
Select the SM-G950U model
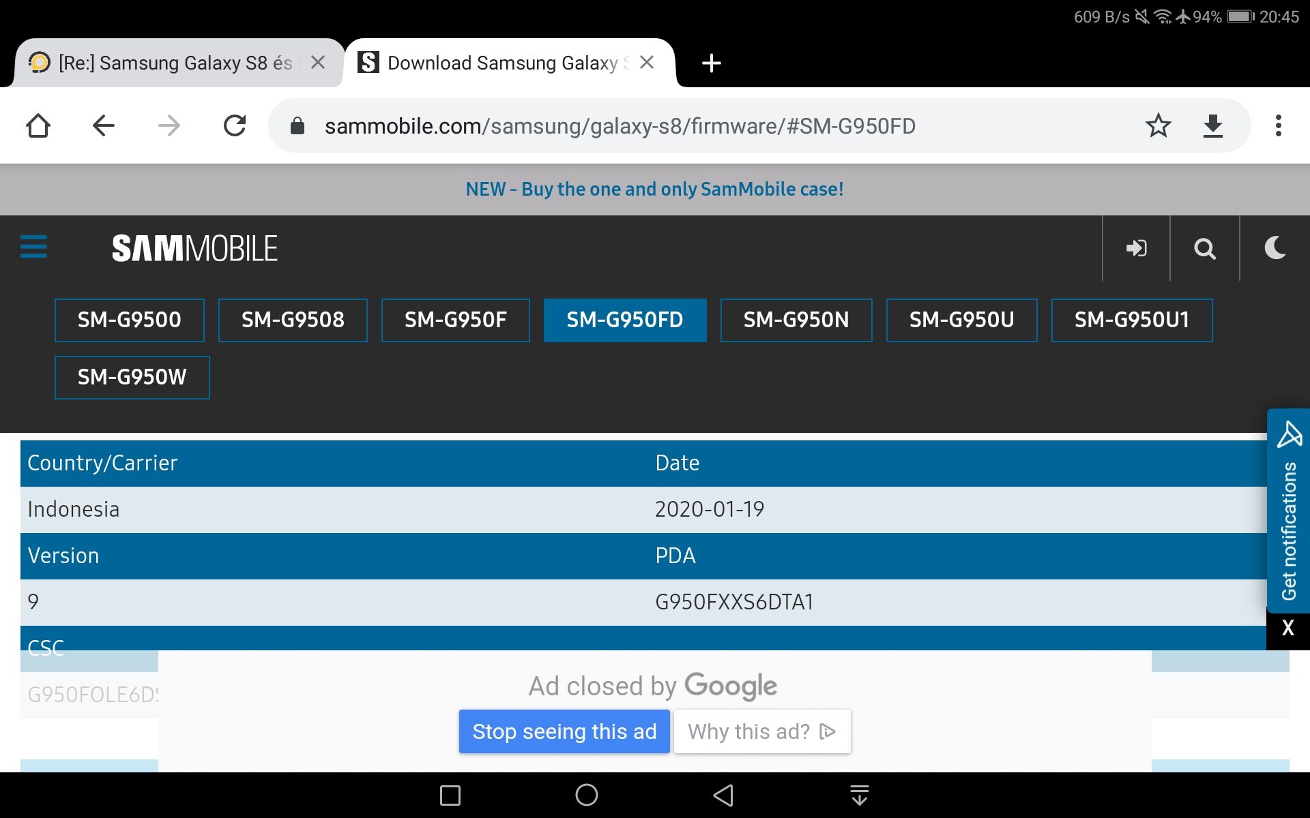pos(962,320)
